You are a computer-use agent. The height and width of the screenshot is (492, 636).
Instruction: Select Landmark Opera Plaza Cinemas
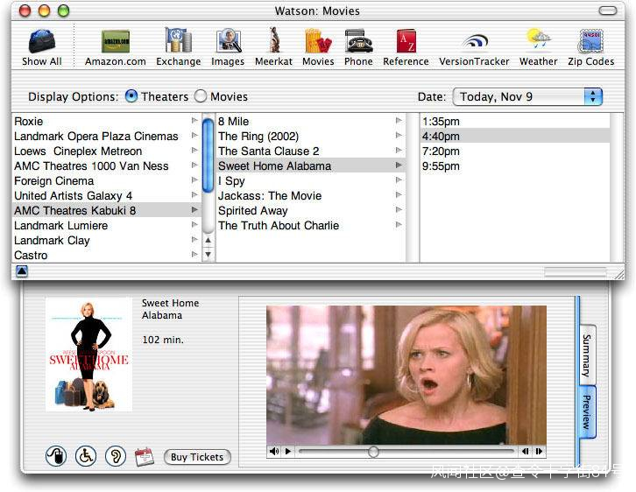[x=106, y=137]
